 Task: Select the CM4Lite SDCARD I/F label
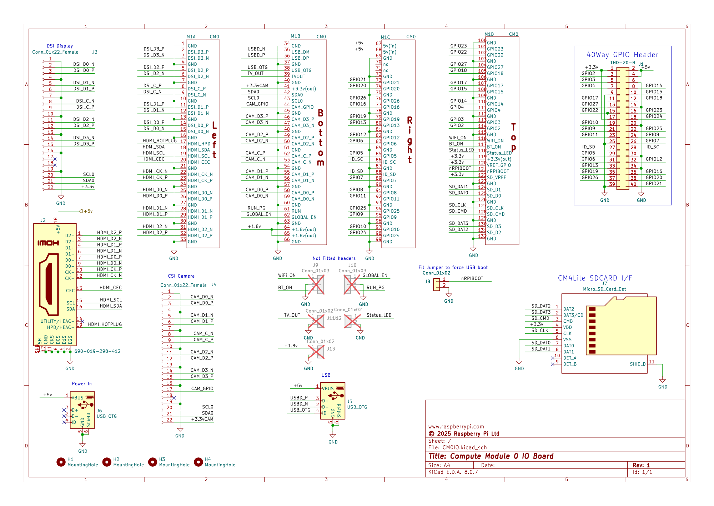point(595,278)
